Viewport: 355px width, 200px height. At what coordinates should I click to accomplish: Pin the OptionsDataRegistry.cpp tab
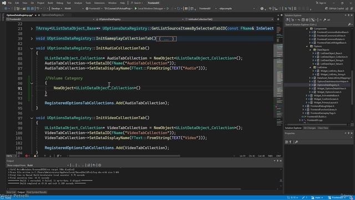(x=35, y=15)
